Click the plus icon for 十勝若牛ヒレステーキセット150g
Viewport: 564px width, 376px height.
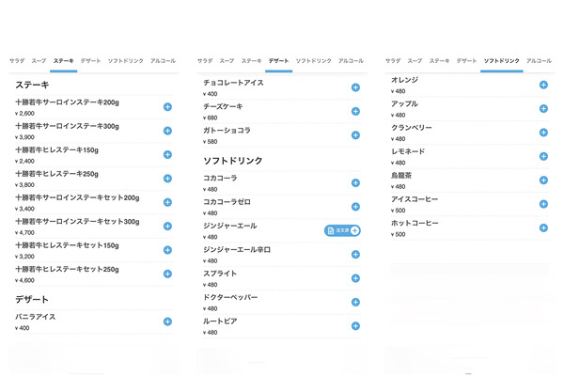point(167,250)
